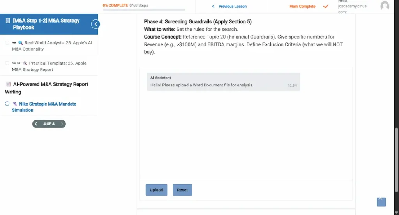Click the M&A Strategy Playbook book icon
This screenshot has height=215, width=399.
[x=8, y=21]
